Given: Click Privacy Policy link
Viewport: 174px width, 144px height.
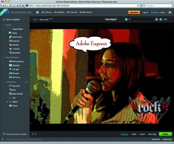Looking at the screenshot, I should (167, 139).
